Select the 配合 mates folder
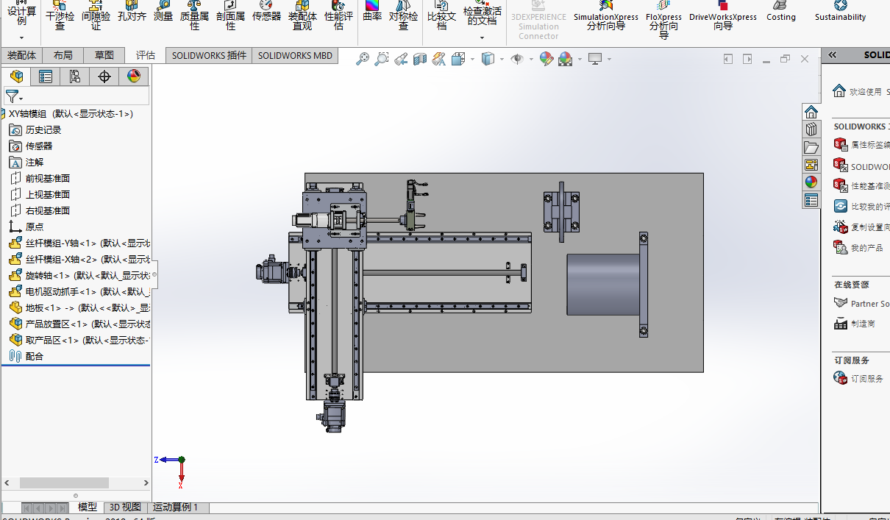 click(x=26, y=356)
